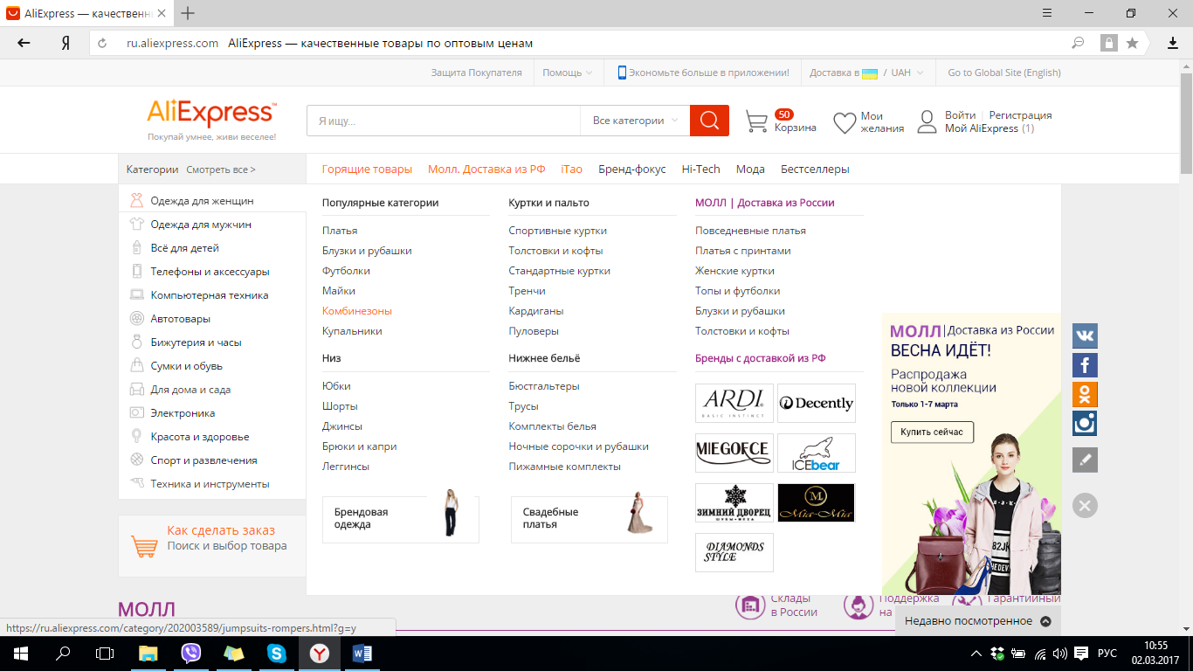This screenshot has height=671, width=1193.
Task: Open the MIEGOFCE brand logo
Action: [x=734, y=453]
